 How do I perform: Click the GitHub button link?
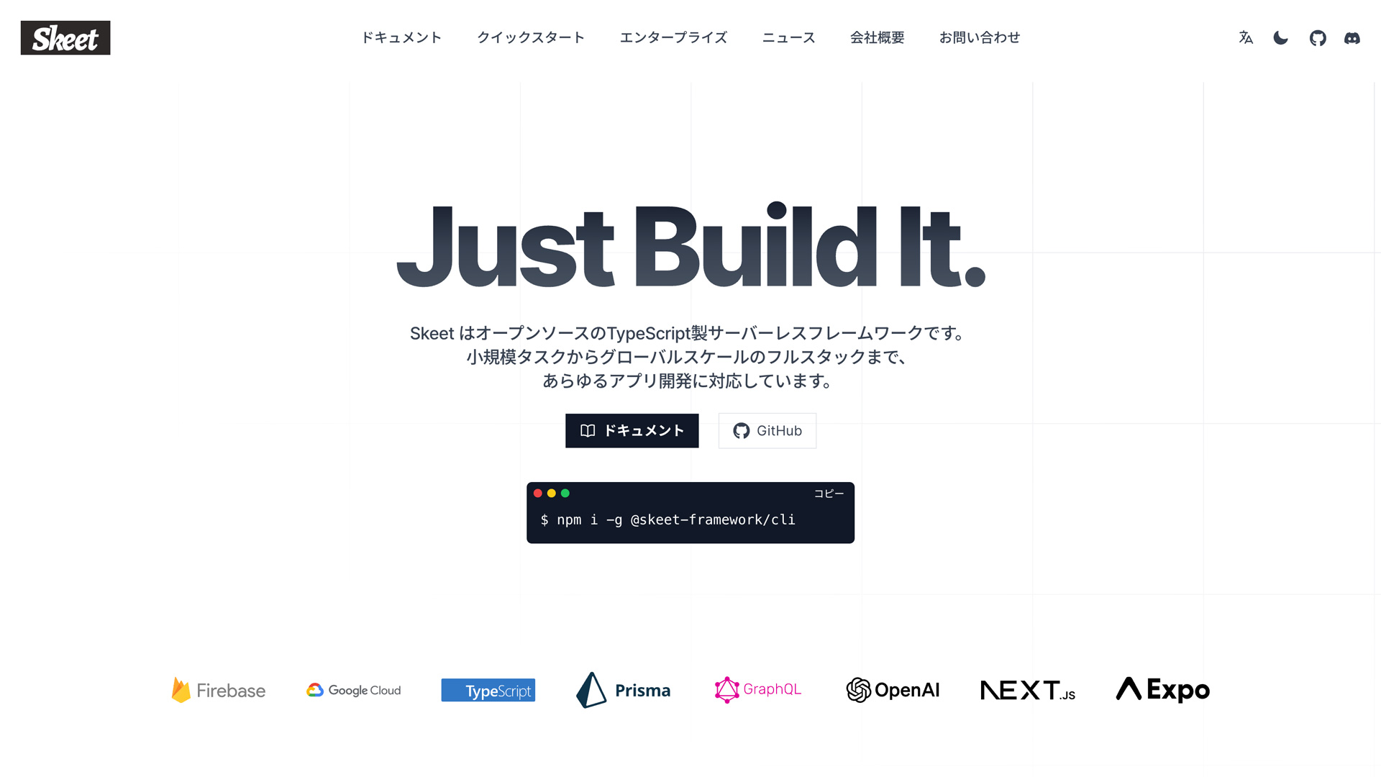point(766,431)
